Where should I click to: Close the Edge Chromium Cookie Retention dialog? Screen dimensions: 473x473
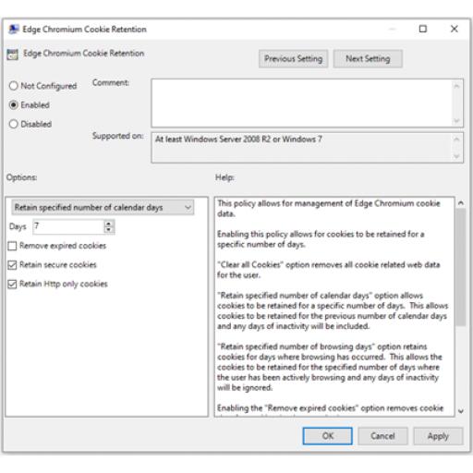pyautogui.click(x=455, y=29)
